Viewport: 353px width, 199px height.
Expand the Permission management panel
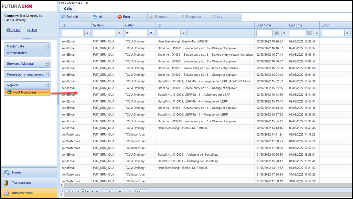47,74
